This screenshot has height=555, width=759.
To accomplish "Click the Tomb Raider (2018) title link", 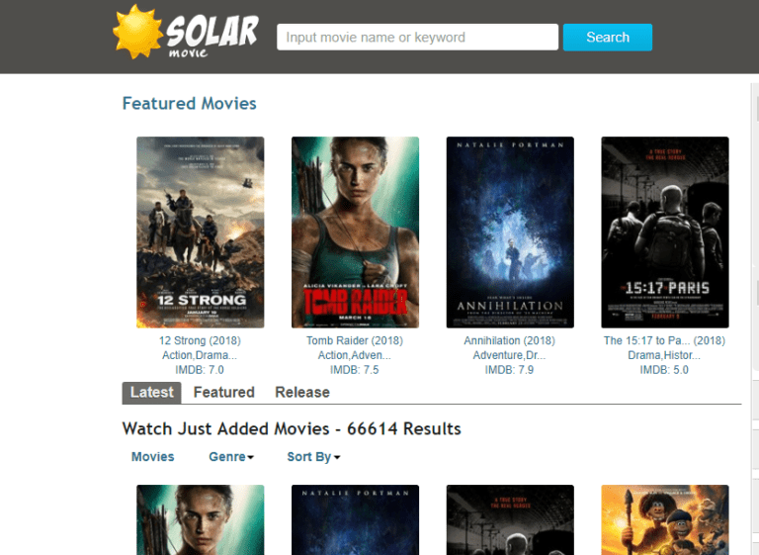I will click(x=355, y=340).
